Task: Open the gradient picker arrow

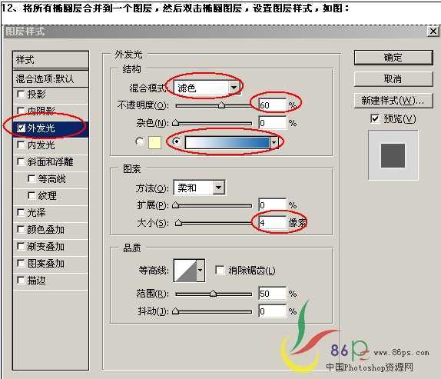Action: click(x=274, y=143)
